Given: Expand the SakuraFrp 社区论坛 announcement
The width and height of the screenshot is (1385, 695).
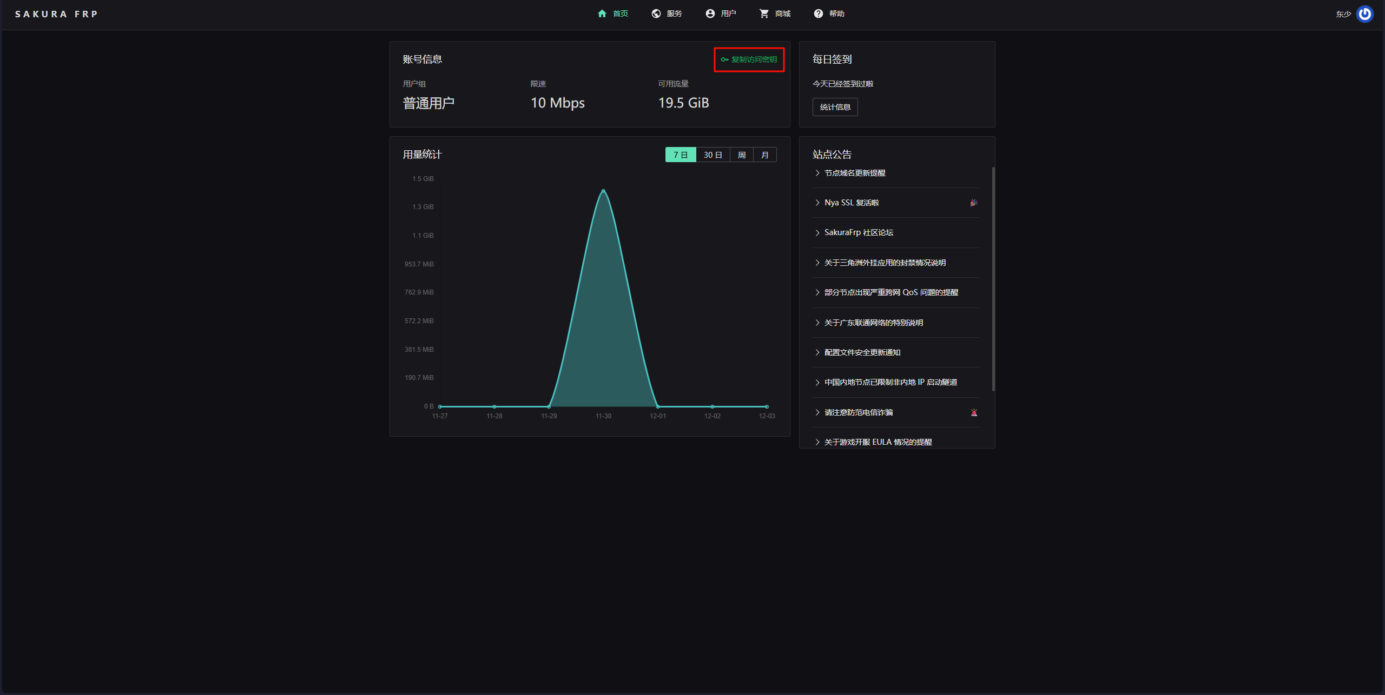Looking at the screenshot, I should point(859,232).
